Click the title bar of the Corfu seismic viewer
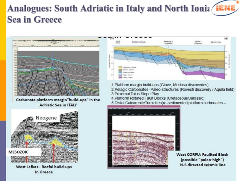Viewport: 241px width, 181px height. (x=144, y=107)
